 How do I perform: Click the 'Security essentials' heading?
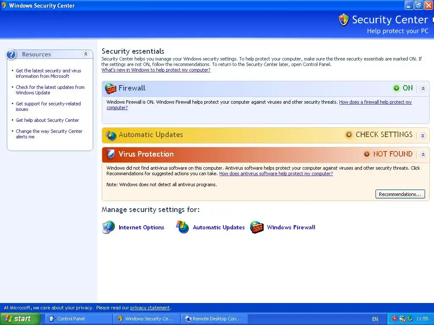133,51
